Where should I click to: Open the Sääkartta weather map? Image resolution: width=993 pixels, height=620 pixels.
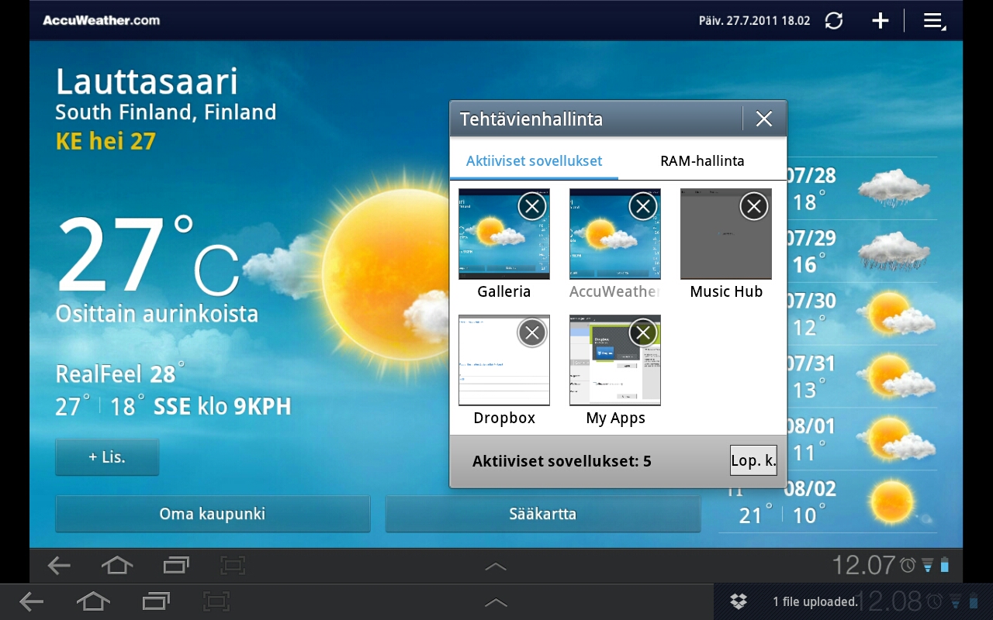543,514
